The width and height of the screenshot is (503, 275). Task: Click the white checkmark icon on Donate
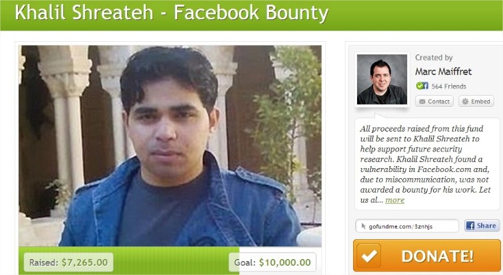pos(369,256)
